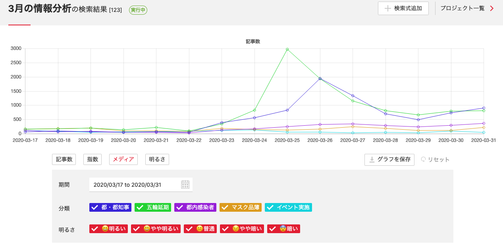This screenshot has height=249, width=503.
Task: Toggle the purple 都内感染者 category swatch
Action: point(195,207)
